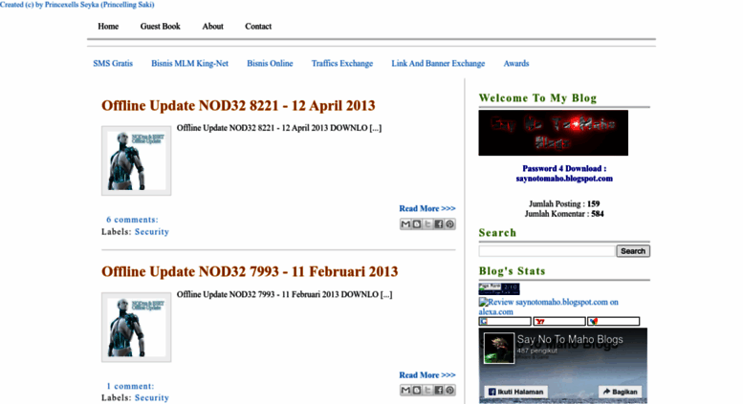
Task: Share NOD32 8221 post to Facebook
Action: pos(438,223)
